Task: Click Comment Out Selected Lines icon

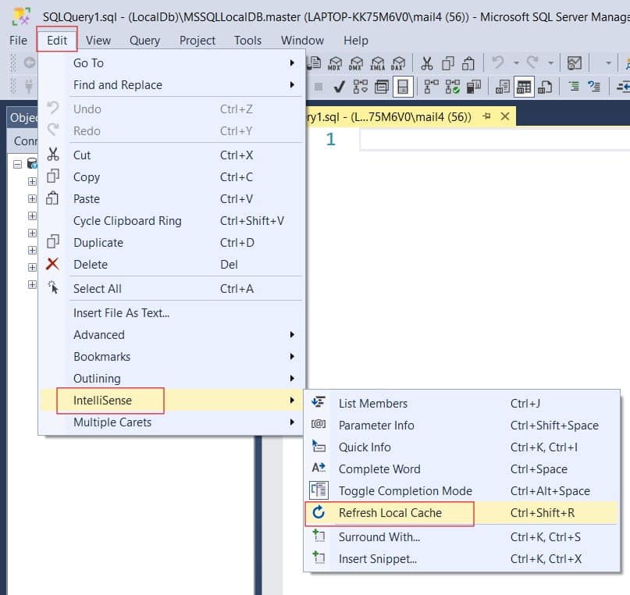Action: tap(574, 87)
